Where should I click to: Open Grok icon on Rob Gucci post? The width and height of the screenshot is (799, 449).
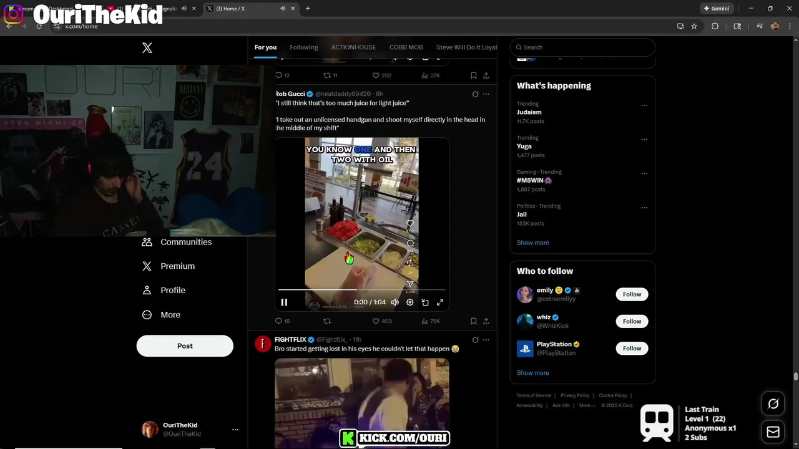coord(475,94)
